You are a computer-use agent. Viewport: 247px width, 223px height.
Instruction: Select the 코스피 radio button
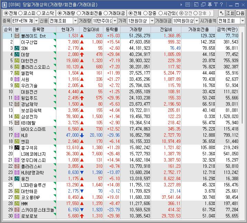click(20, 13)
